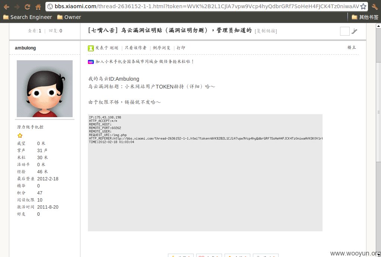Click 查看: 1 view counter

35,31
